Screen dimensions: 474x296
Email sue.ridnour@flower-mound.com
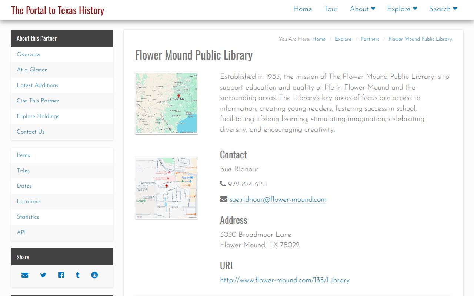278,199
